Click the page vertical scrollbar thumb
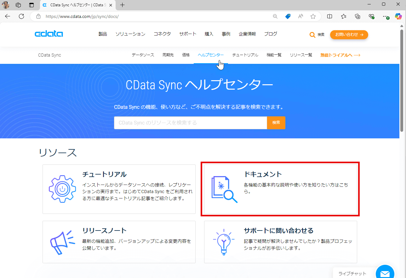406x278 pixels. [402, 80]
